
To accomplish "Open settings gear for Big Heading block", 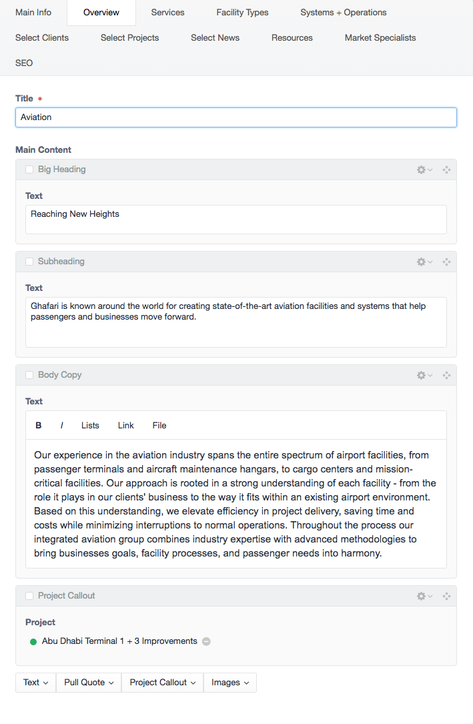I will [424, 170].
